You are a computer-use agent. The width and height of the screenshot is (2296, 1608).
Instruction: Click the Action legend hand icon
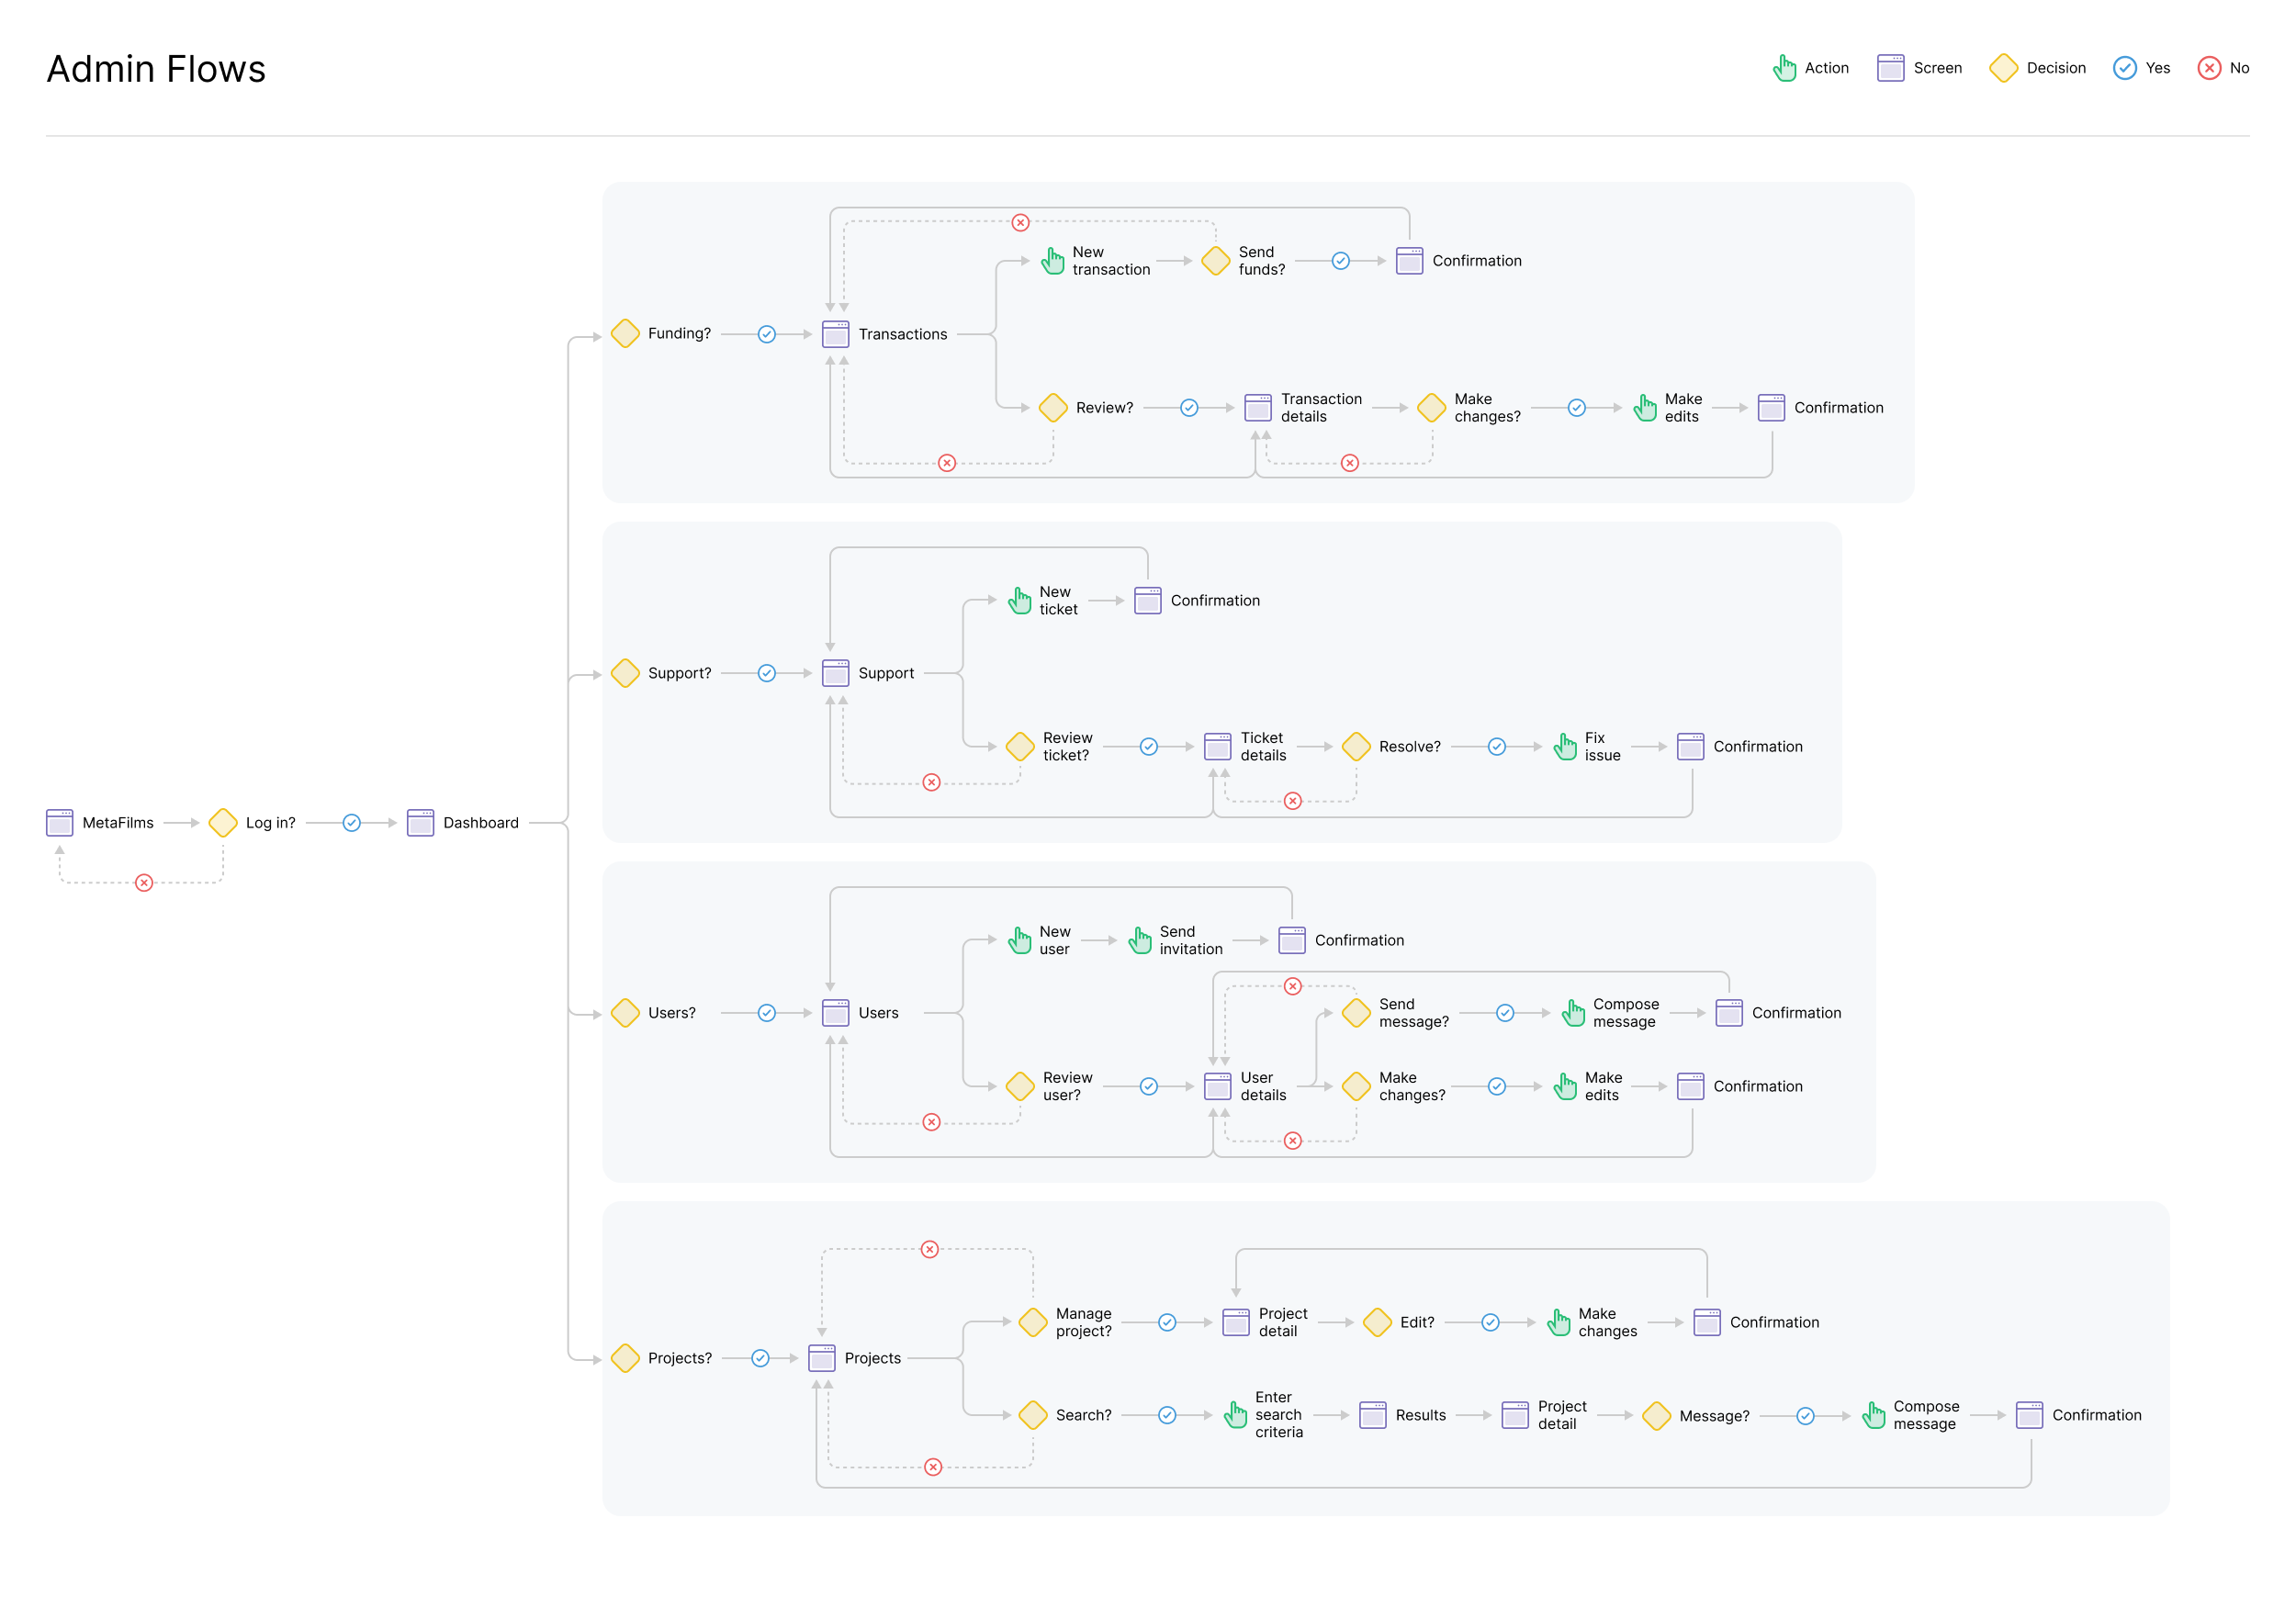[1785, 68]
